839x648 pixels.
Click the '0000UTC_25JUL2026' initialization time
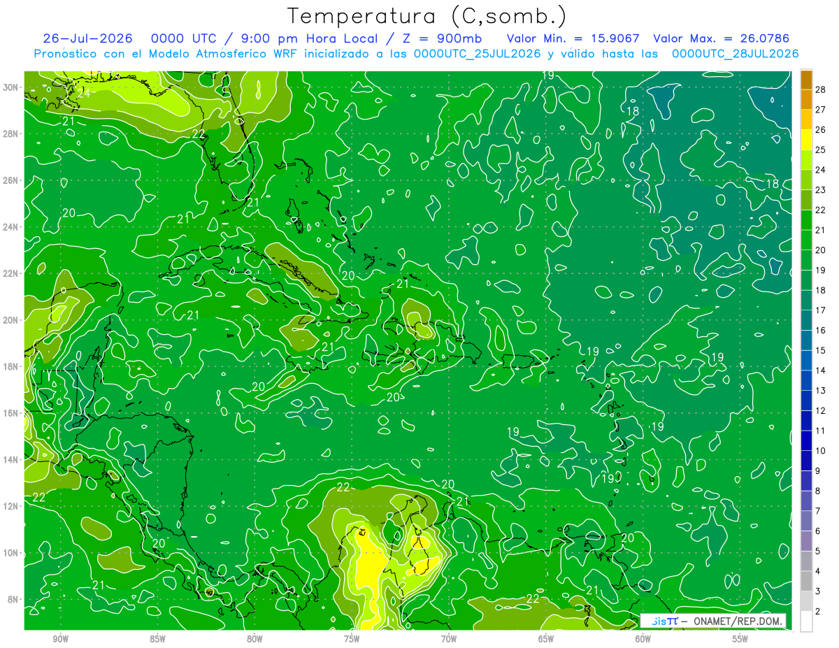pos(478,53)
